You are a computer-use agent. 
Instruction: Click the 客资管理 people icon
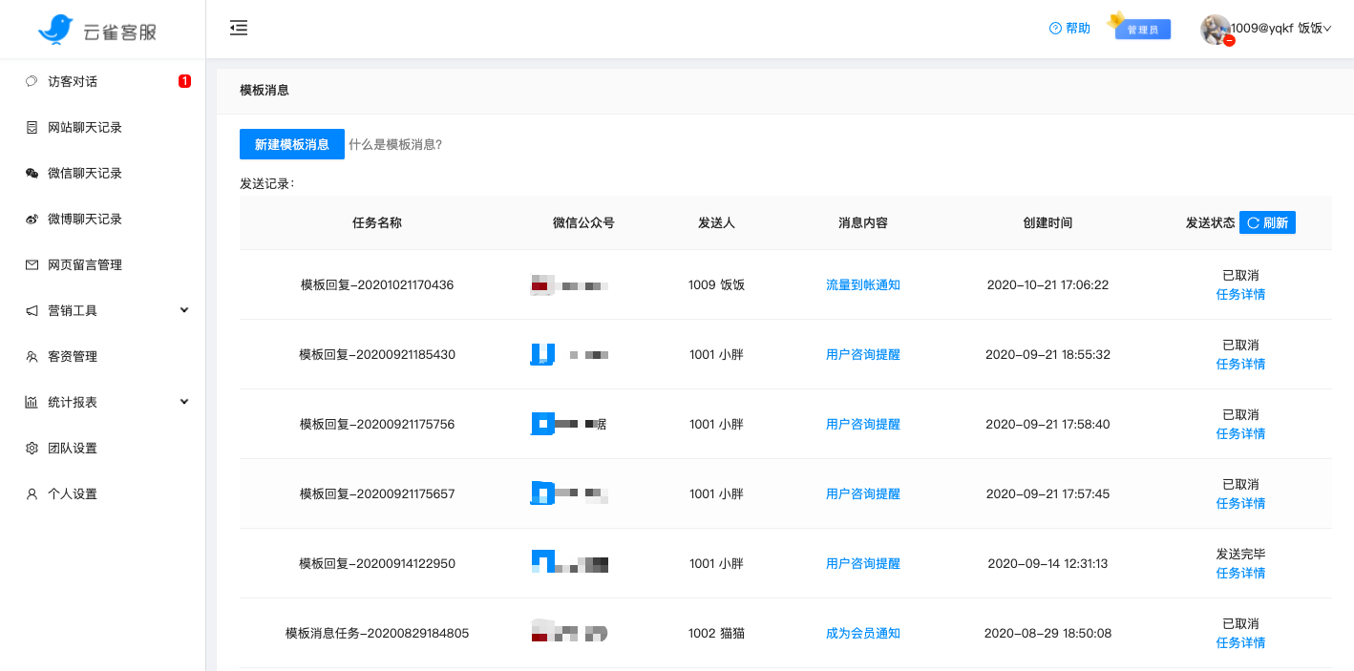31,356
